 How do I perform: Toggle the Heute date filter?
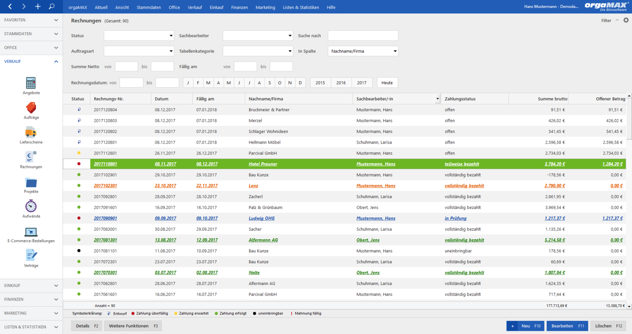387,83
